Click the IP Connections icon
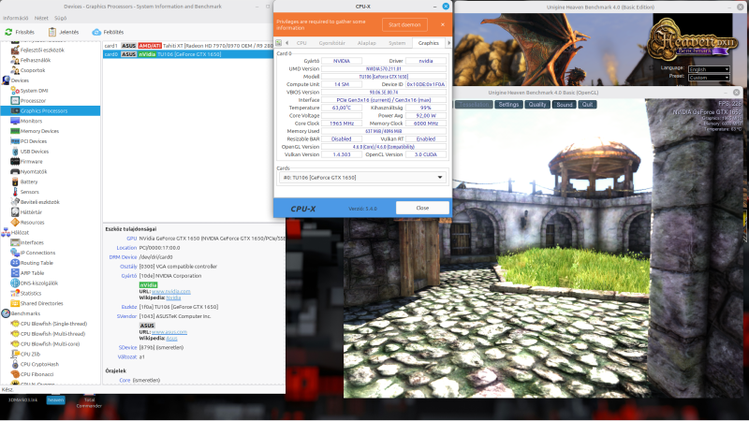 click(x=15, y=253)
